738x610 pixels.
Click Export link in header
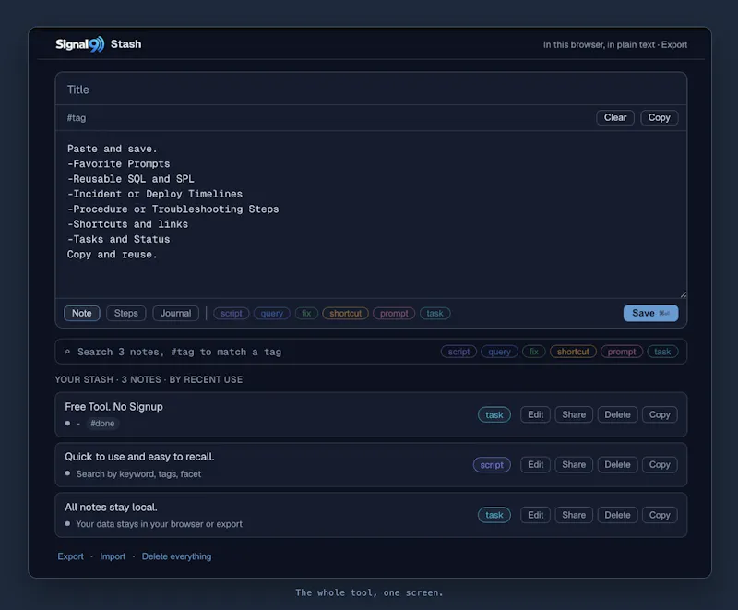coord(674,44)
